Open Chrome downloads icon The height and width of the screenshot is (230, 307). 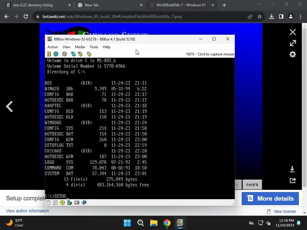(x=272, y=17)
